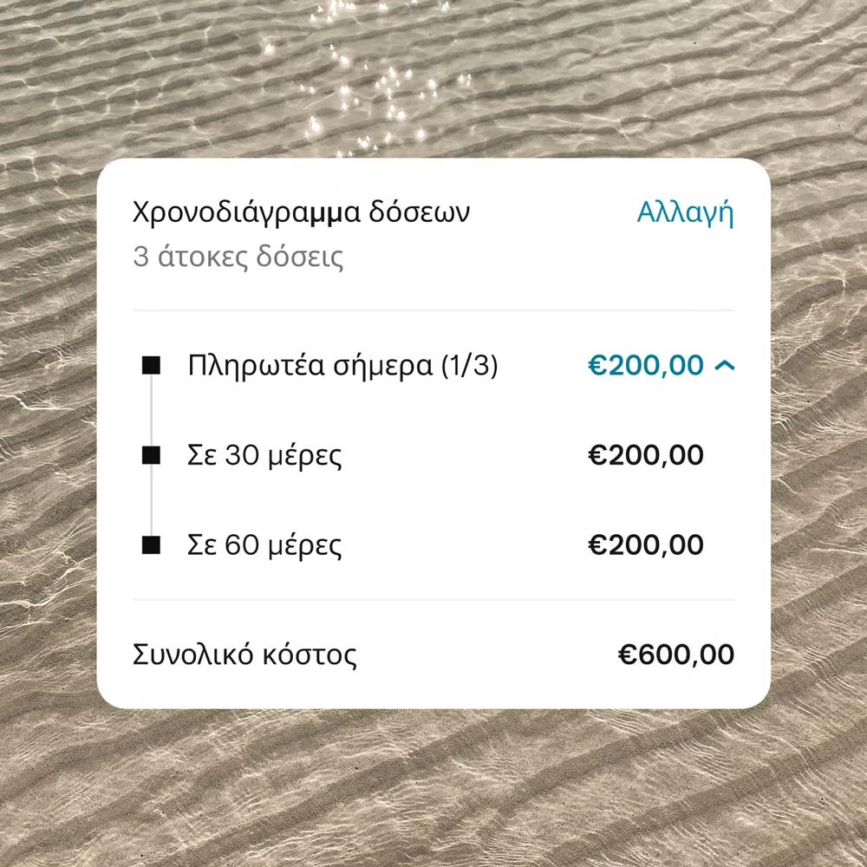Click the 3 άτοκες δόσεις subtitle
The width and height of the screenshot is (867, 867).
(238, 257)
